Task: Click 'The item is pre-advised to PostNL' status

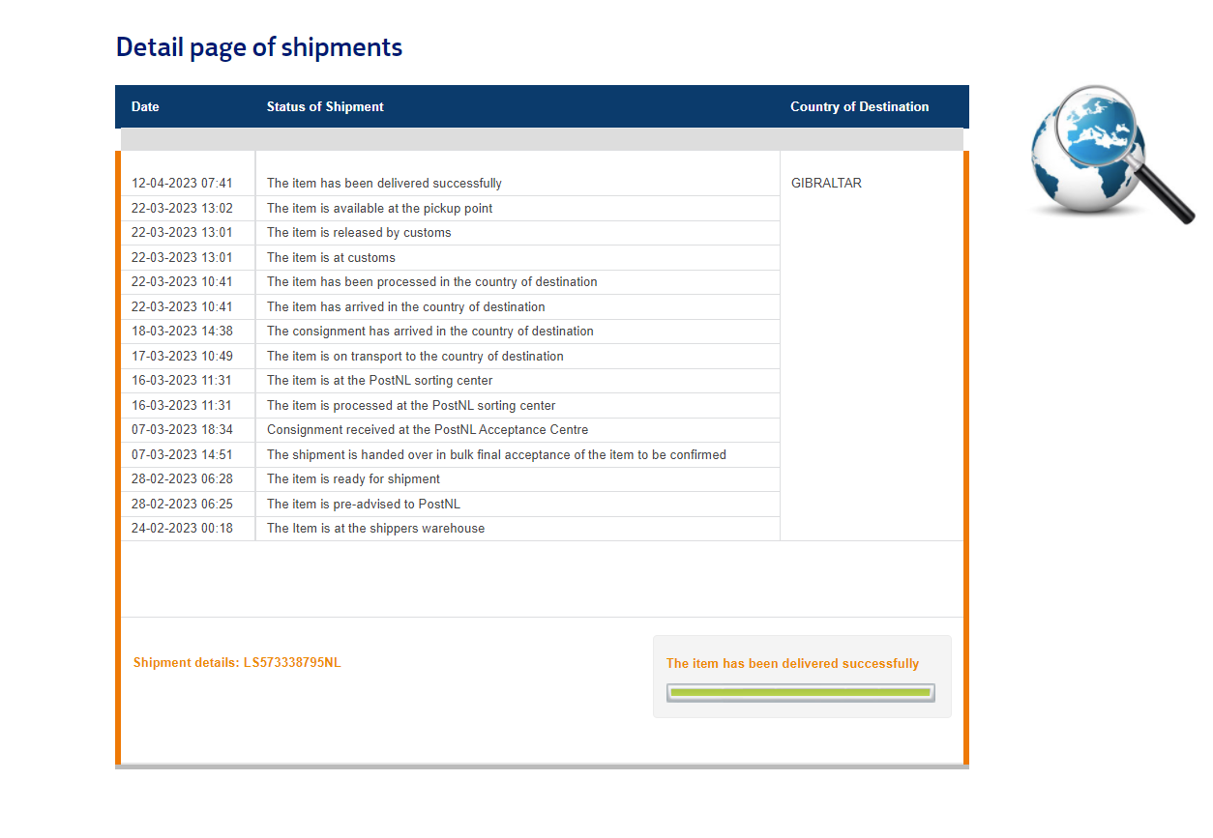Action: pyautogui.click(x=363, y=505)
